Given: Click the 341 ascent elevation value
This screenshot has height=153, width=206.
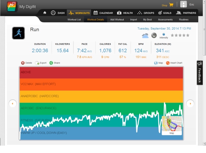Looking at the screenshot, I should [160, 50].
